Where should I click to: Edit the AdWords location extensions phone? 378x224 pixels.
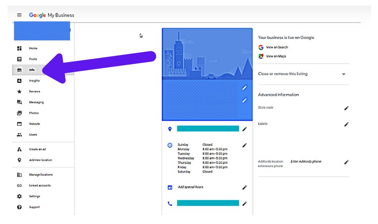pyautogui.click(x=346, y=162)
